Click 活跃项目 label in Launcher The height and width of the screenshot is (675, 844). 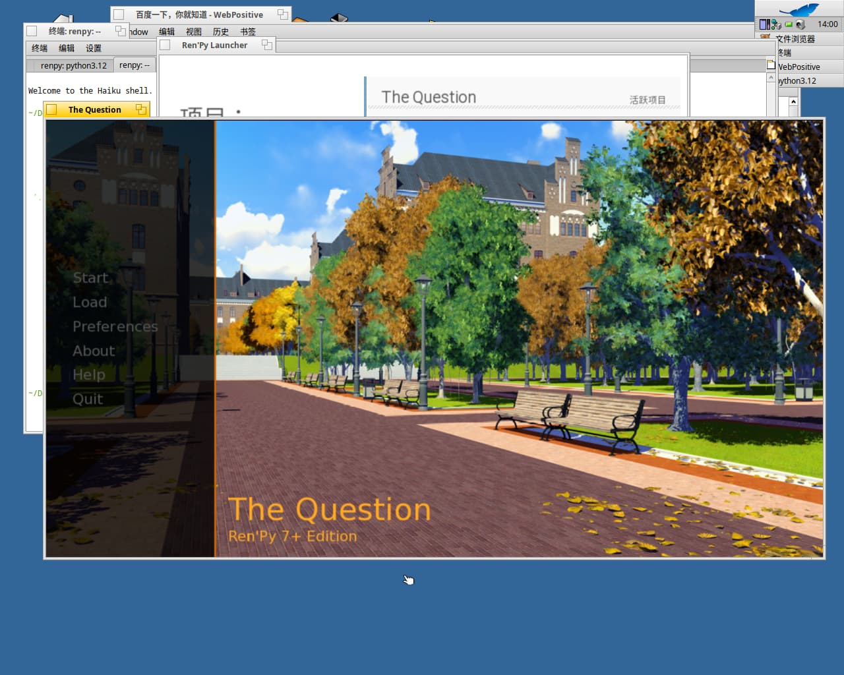(648, 100)
